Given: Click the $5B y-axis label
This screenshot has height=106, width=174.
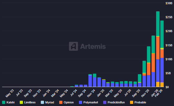Looking at the screenshot, I should coord(168,73).
